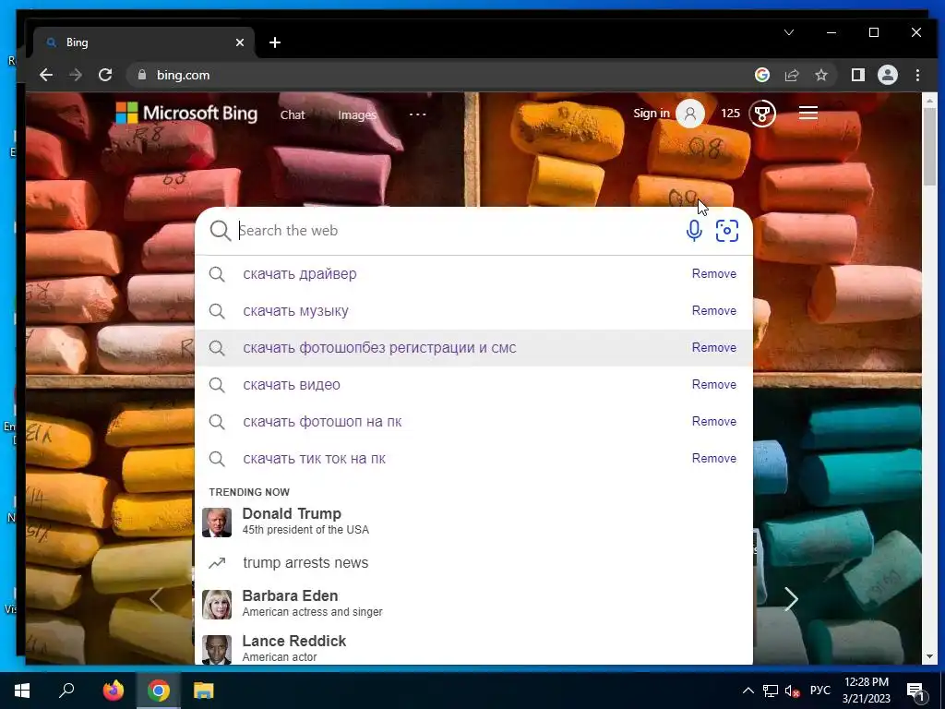Open File Explorer from taskbar

[x=204, y=691]
